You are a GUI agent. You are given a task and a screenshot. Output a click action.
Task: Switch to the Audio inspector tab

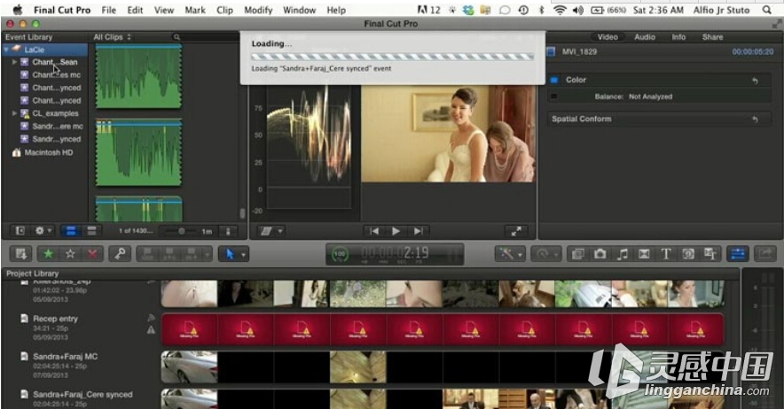[x=645, y=37]
